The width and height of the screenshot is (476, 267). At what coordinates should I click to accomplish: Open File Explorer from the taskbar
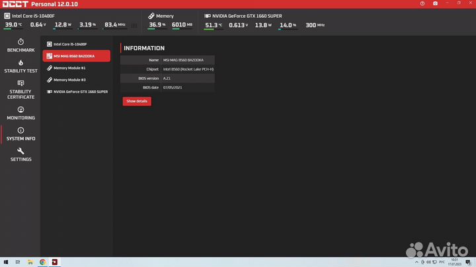point(30,262)
